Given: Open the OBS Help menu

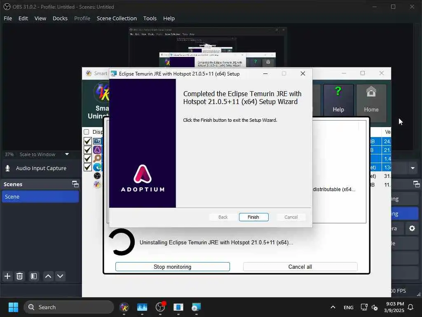Looking at the screenshot, I should pos(169,18).
